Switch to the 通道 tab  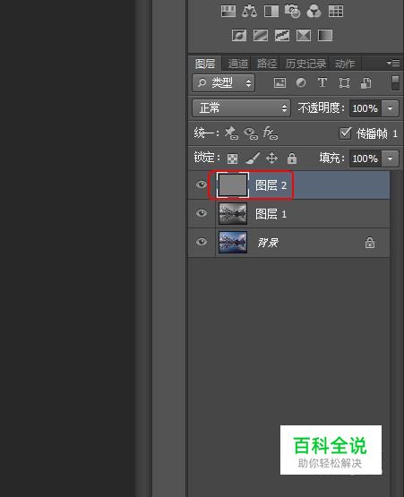pyautogui.click(x=238, y=64)
